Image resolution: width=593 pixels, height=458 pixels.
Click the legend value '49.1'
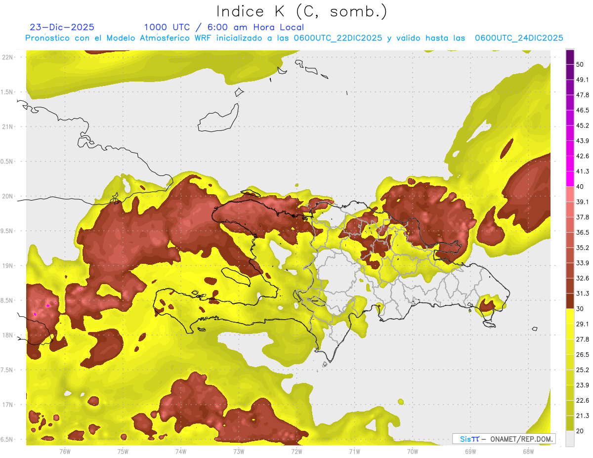click(582, 80)
